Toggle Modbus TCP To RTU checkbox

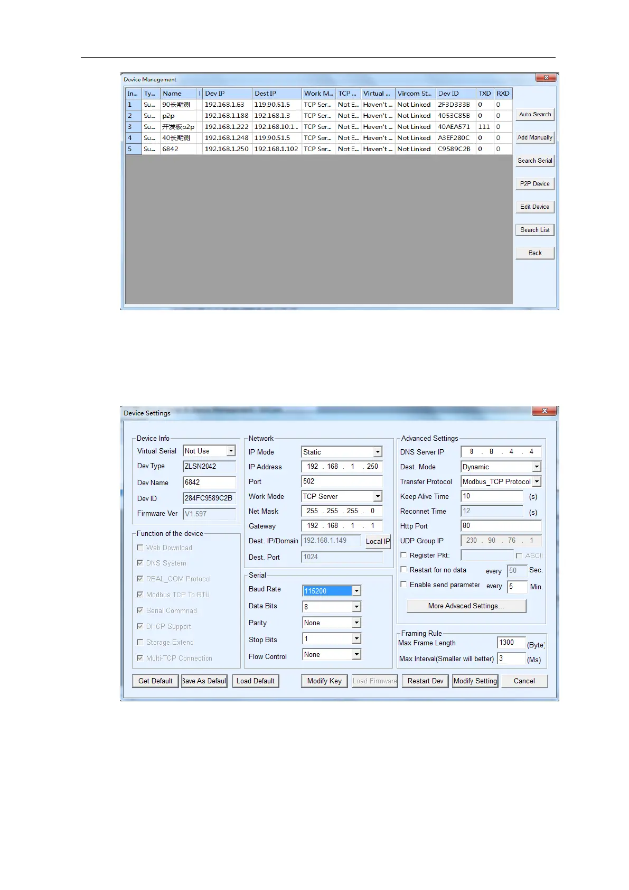pyautogui.click(x=140, y=595)
